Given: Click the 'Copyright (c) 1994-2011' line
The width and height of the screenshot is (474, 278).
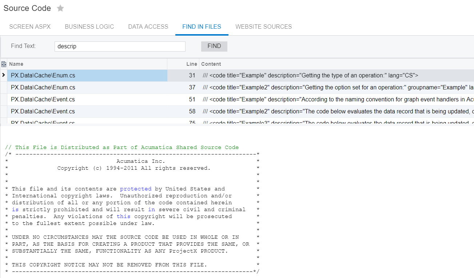Looking at the screenshot, I should 134,168.
